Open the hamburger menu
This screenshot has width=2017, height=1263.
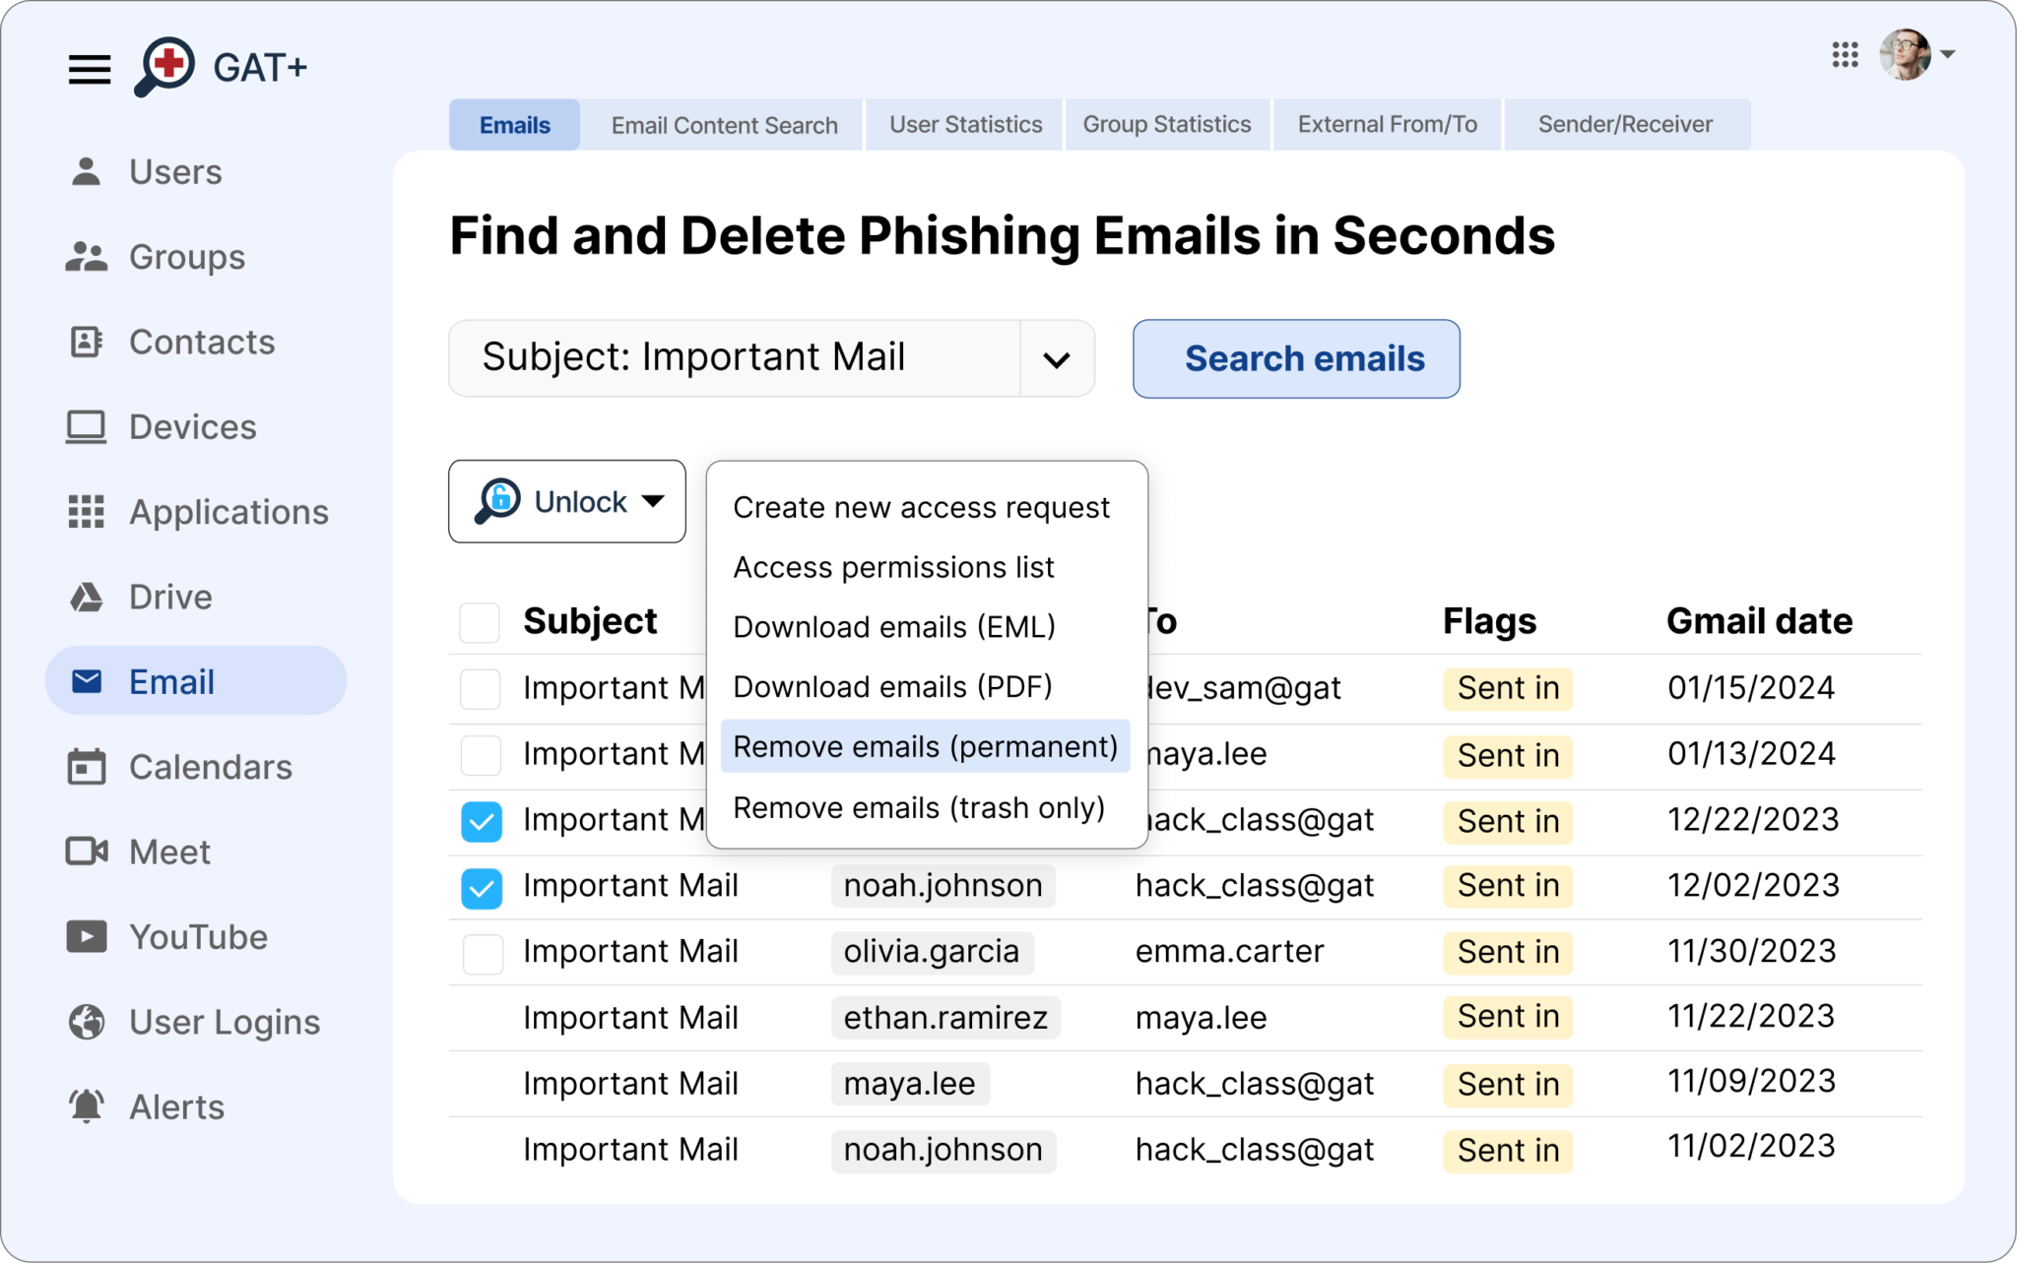[x=89, y=69]
